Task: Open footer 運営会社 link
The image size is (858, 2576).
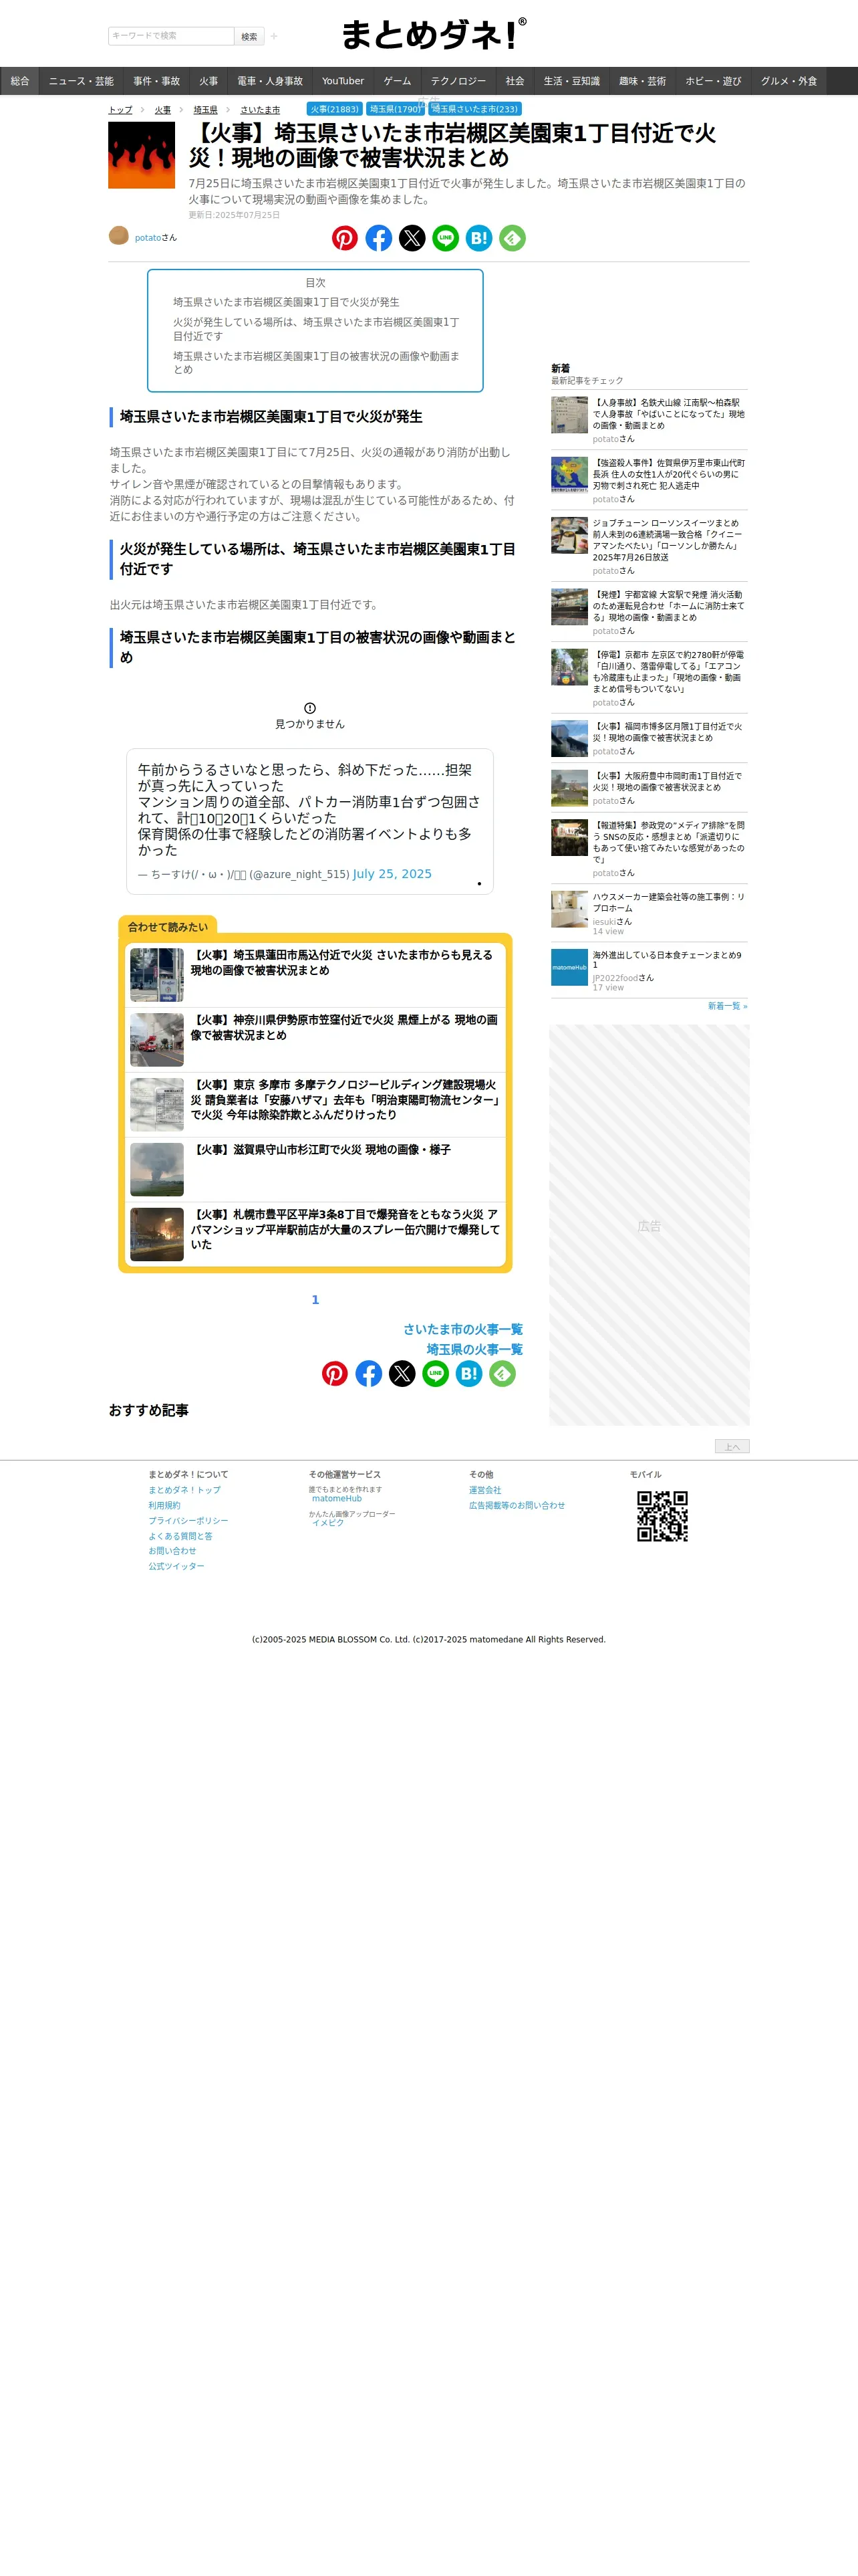Action: click(485, 1491)
